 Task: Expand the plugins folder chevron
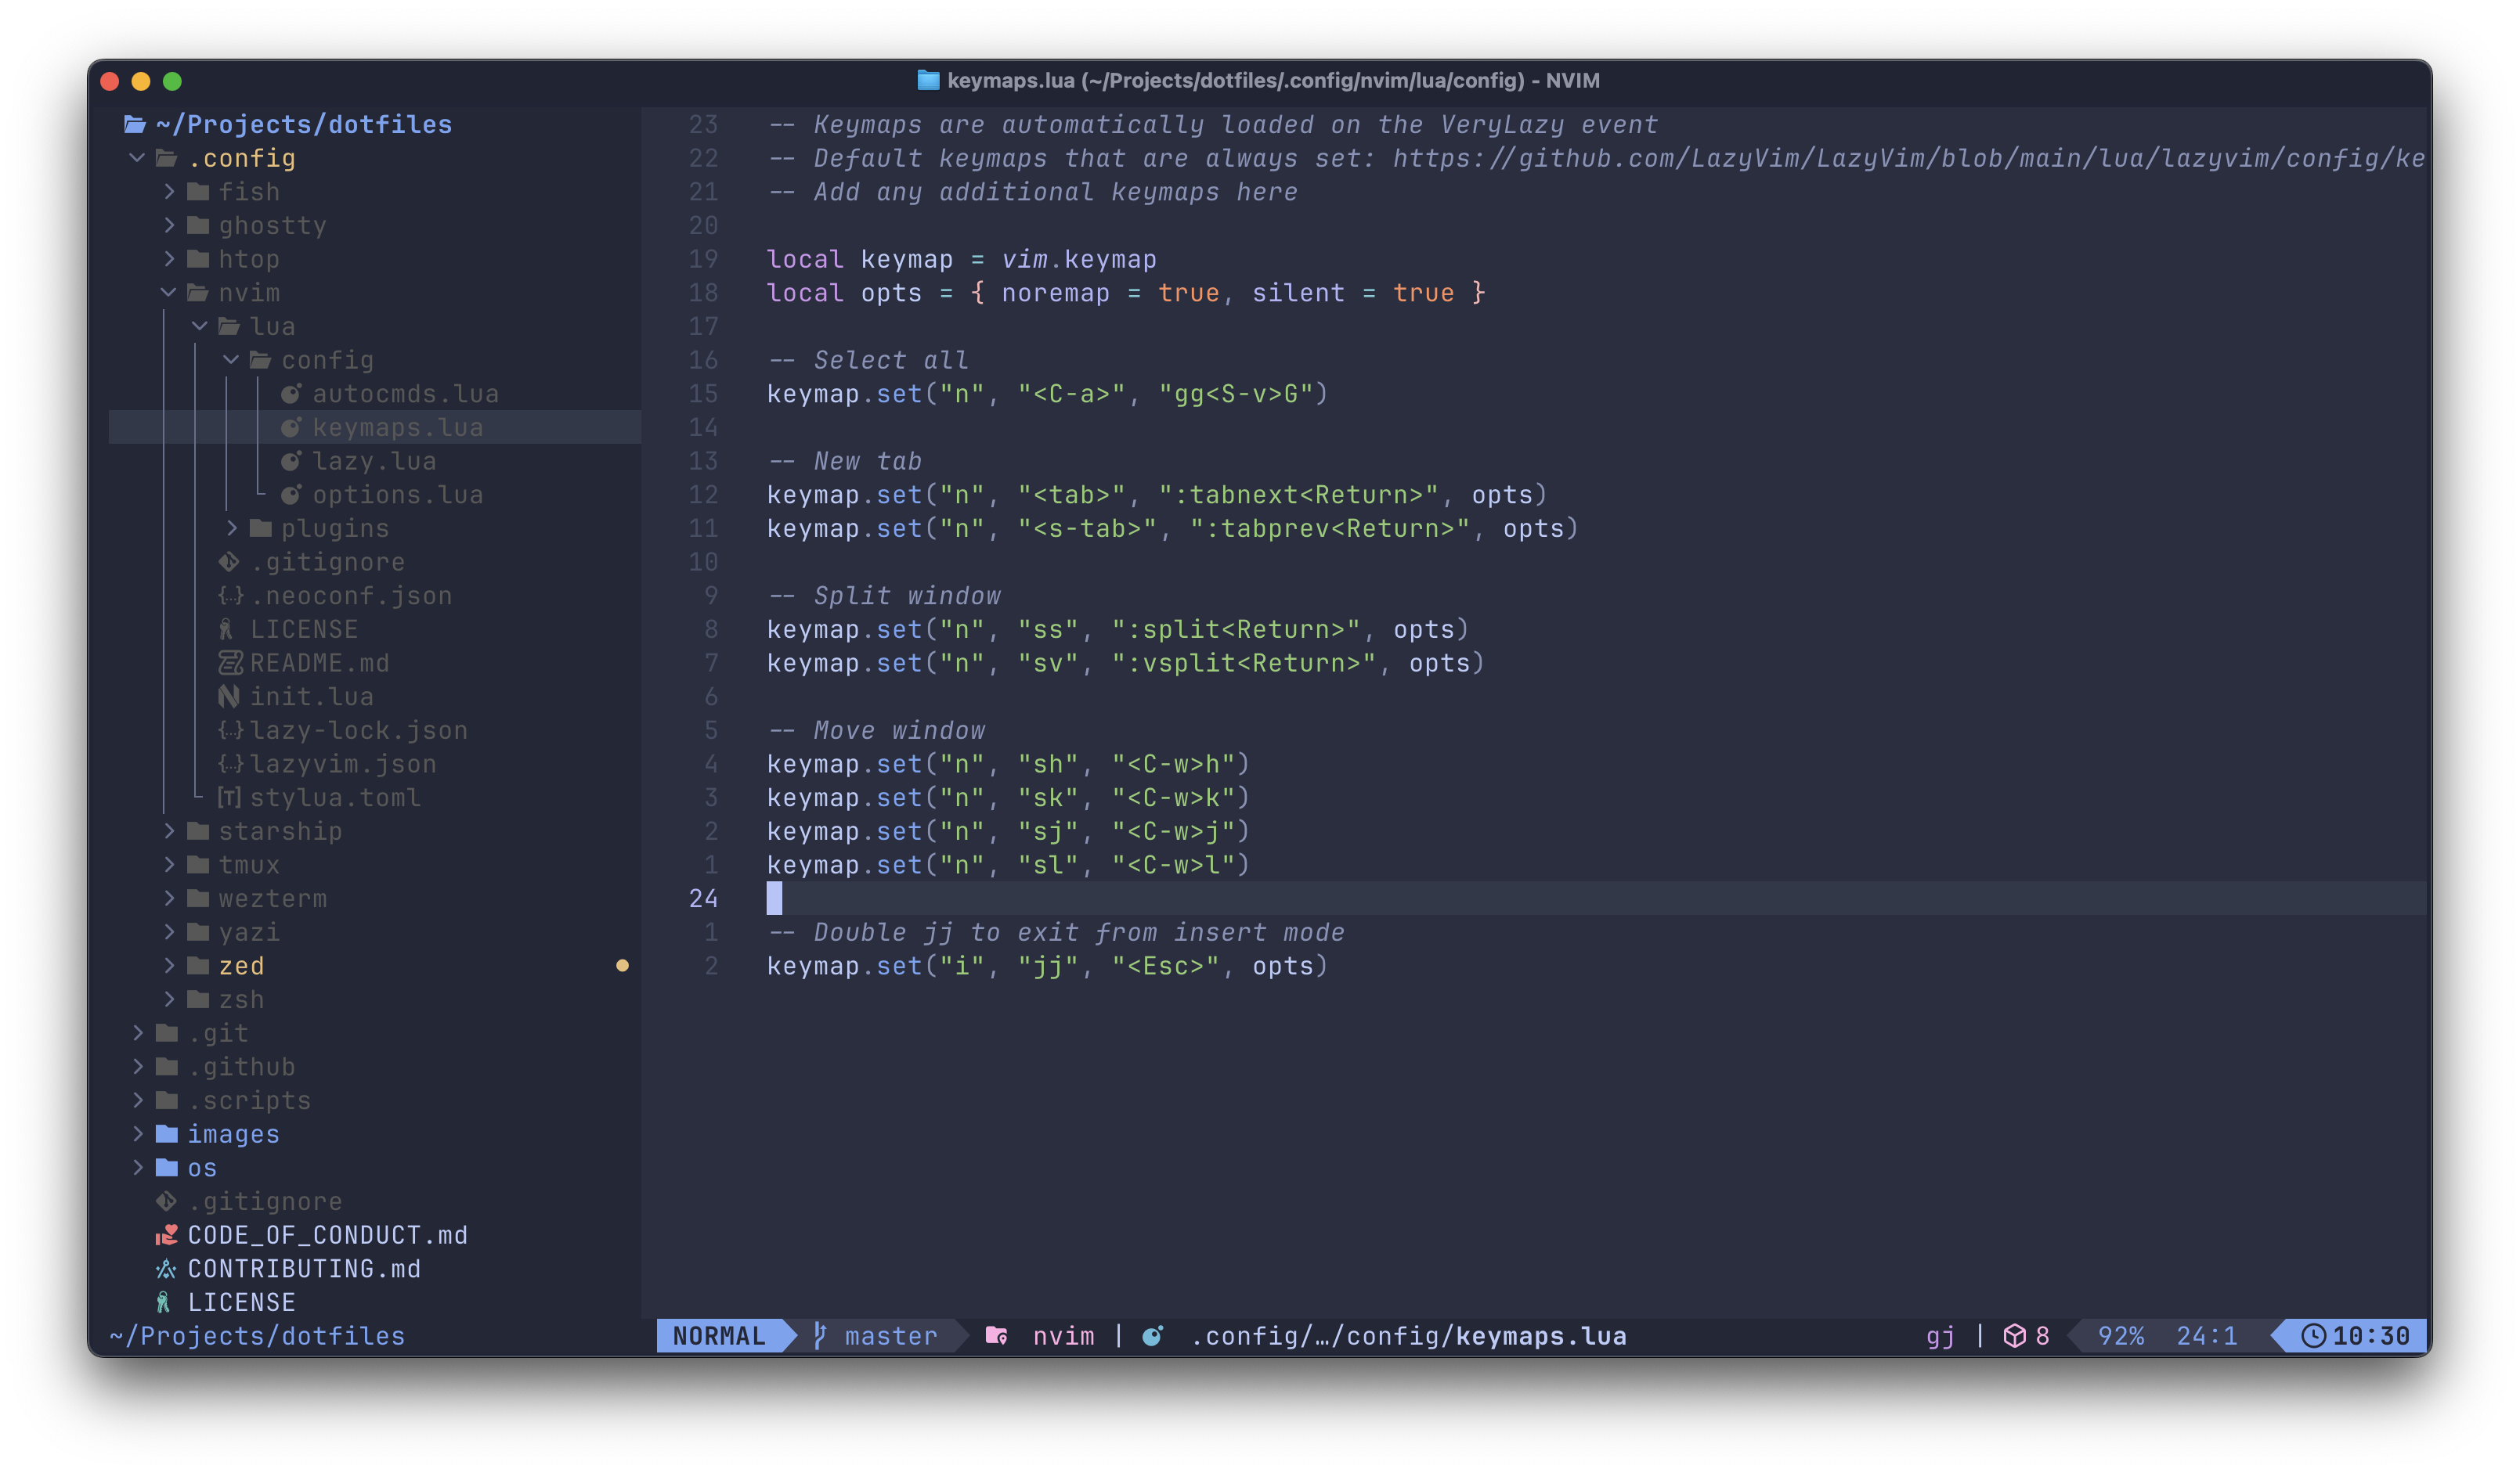pos(232,528)
